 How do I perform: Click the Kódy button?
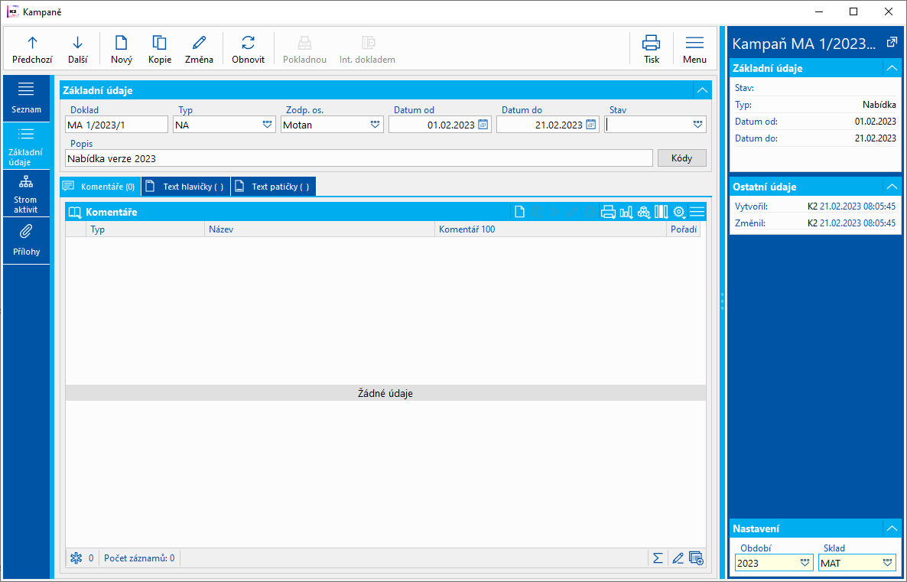point(682,158)
